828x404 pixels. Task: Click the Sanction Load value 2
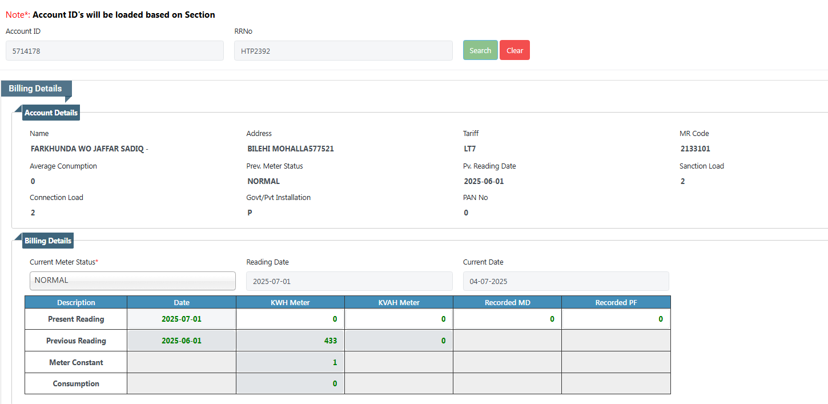683,181
